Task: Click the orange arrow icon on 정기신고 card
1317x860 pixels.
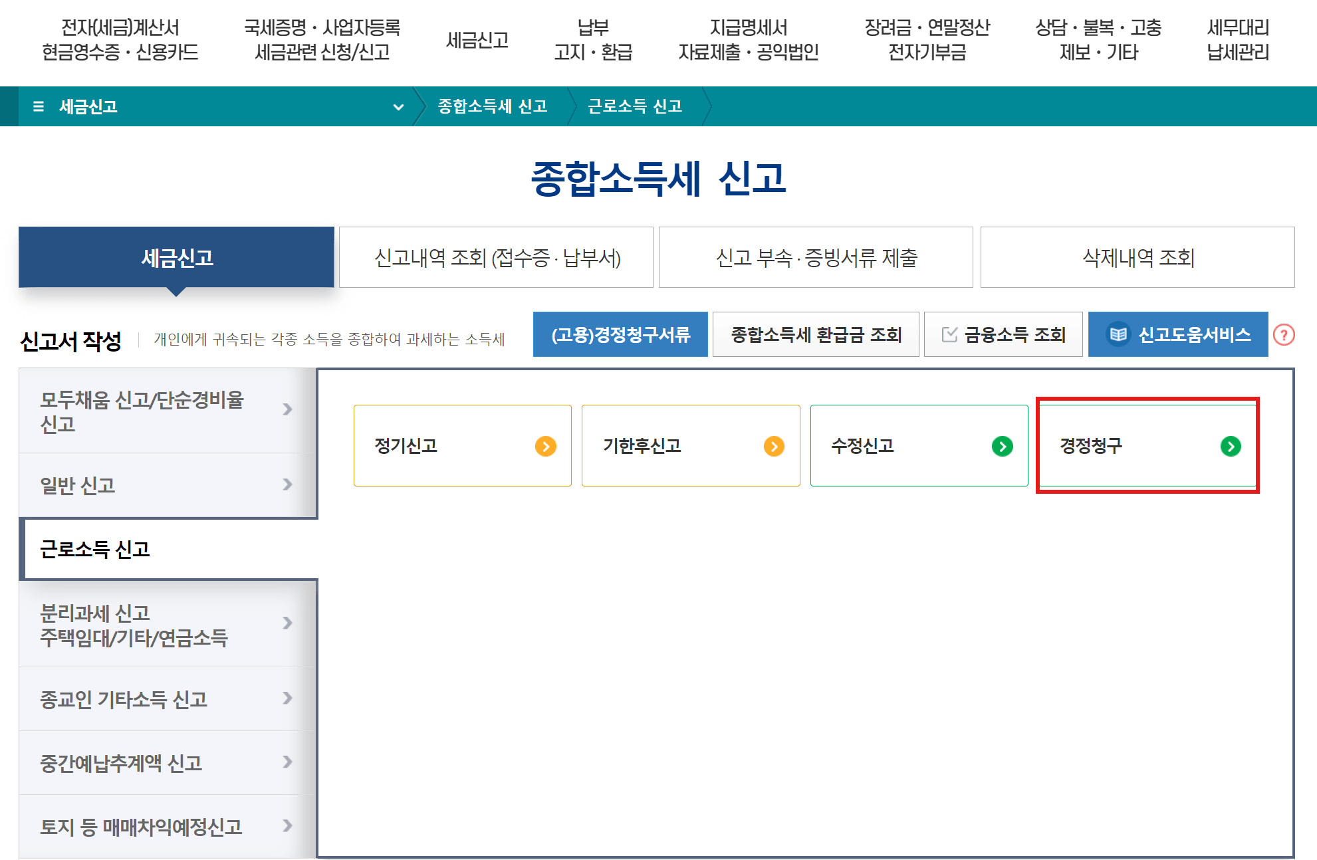Action: 547,446
